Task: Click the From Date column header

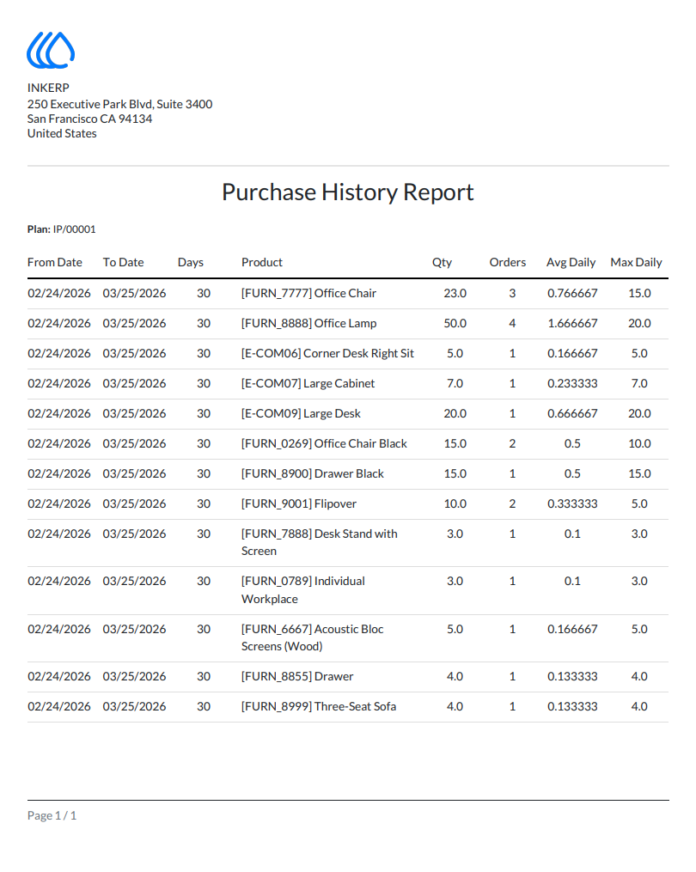Action: [x=54, y=263]
